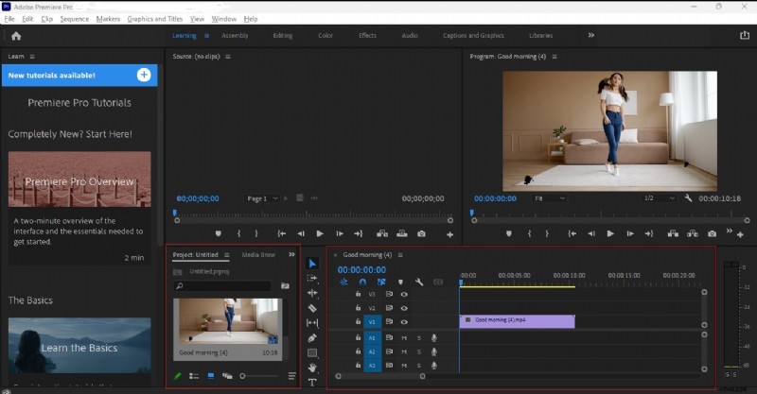Click the Quick Export share icon
Image resolution: width=757 pixels, height=394 pixels.
[745, 35]
